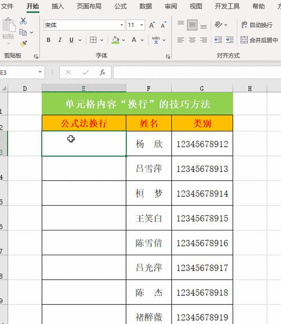Toggle underline formatting
Screen dimensions: 281x324
pos(71,39)
